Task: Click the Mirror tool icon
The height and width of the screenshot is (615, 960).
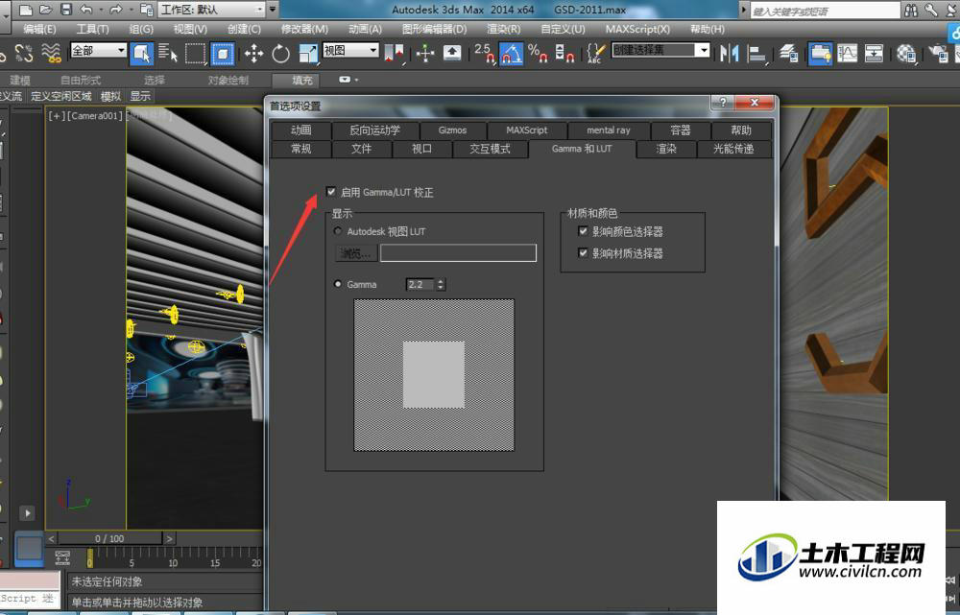Action: tap(730, 54)
